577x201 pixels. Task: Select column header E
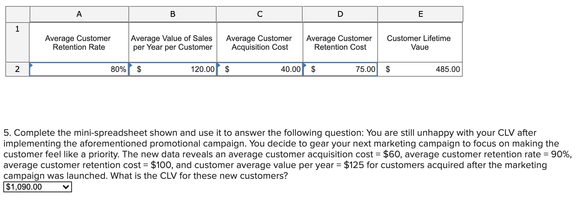[x=420, y=14]
